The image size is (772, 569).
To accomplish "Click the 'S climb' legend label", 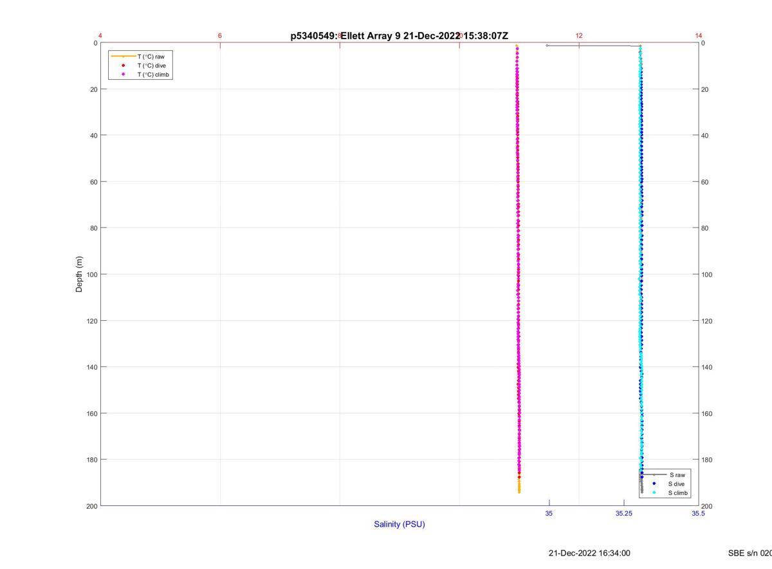I will point(678,493).
